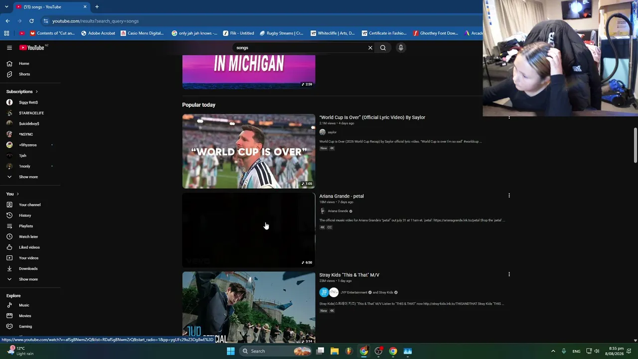
Task: Play the World Cup Is Over thumbnail
Action: 249,152
